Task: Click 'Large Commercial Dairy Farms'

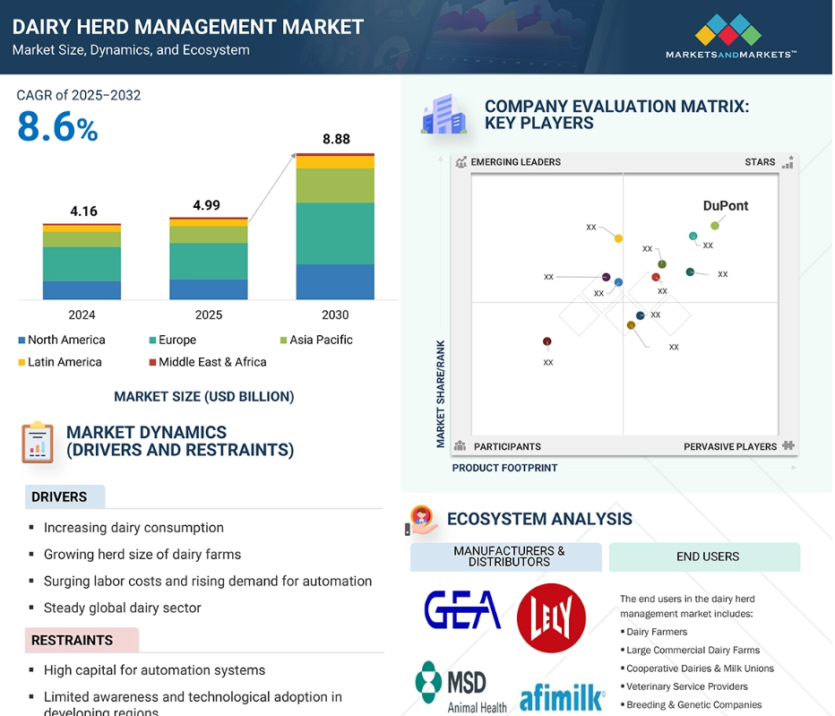Action: (x=693, y=650)
